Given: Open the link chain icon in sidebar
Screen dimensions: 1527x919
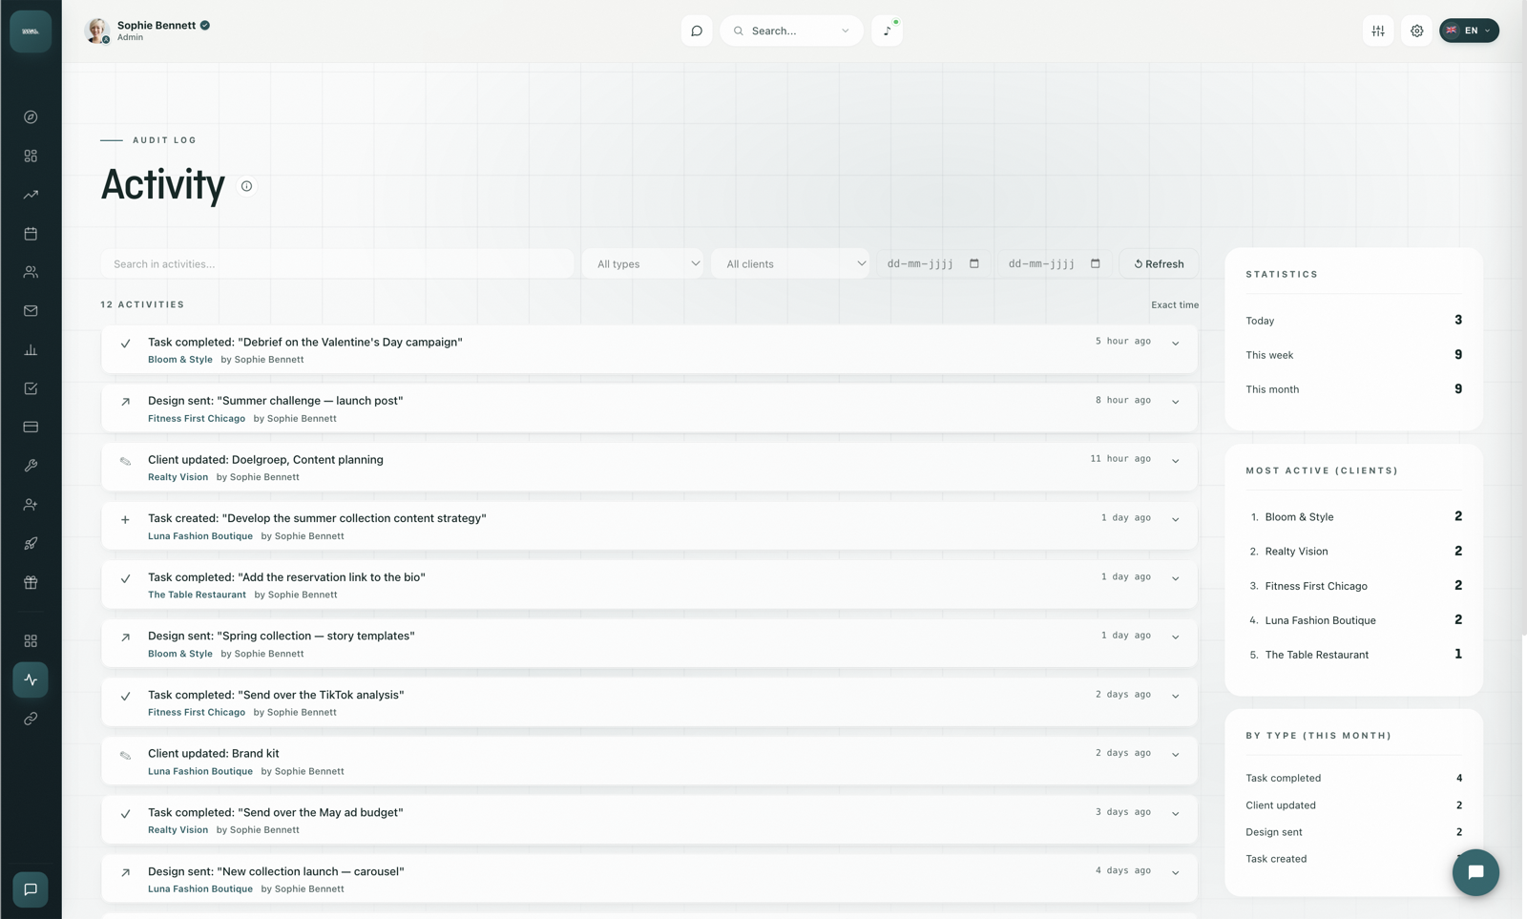Looking at the screenshot, I should (31, 719).
